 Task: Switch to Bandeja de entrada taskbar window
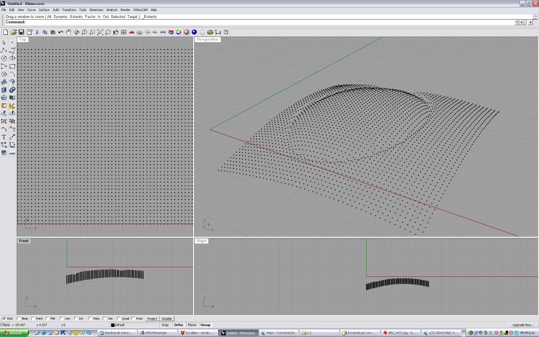pyautogui.click(x=117, y=333)
